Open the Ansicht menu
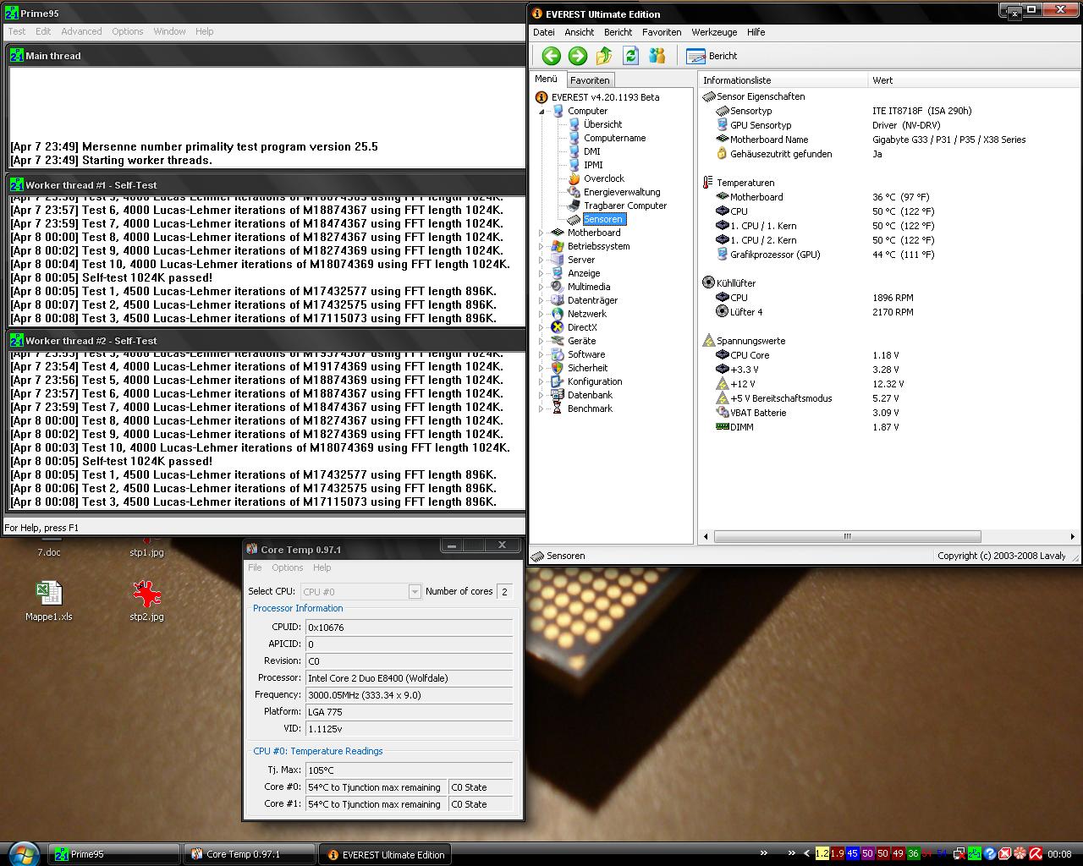The width and height of the screenshot is (1083, 866). tap(579, 32)
